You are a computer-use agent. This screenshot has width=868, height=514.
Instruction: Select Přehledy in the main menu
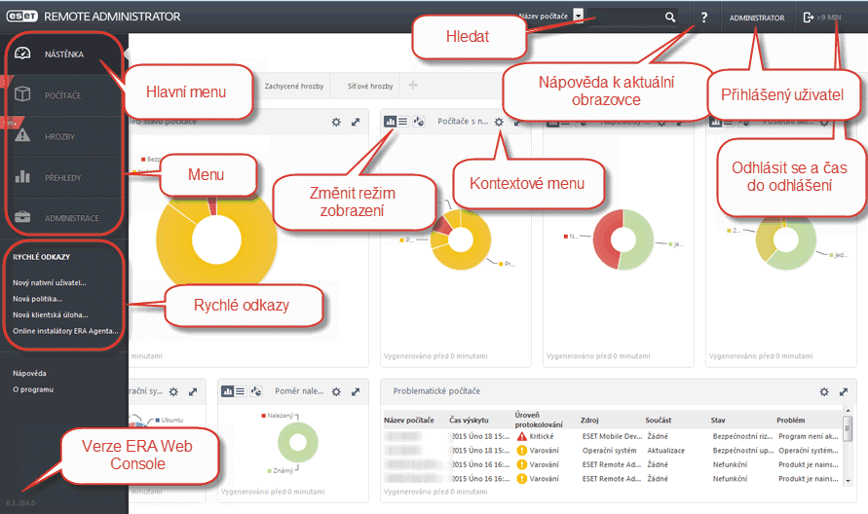pyautogui.click(x=62, y=177)
